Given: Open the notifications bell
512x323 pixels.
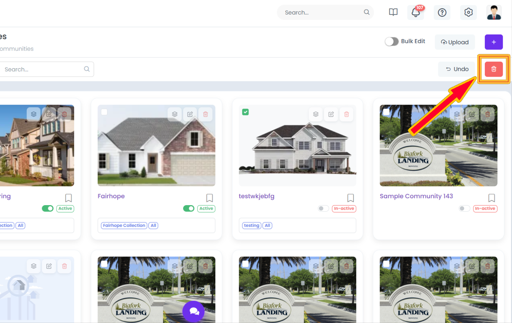Looking at the screenshot, I should [416, 12].
